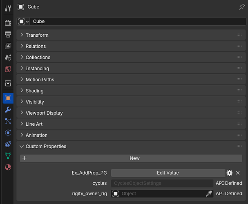Open the Material properties tab
The image size is (248, 204).
[8, 167]
